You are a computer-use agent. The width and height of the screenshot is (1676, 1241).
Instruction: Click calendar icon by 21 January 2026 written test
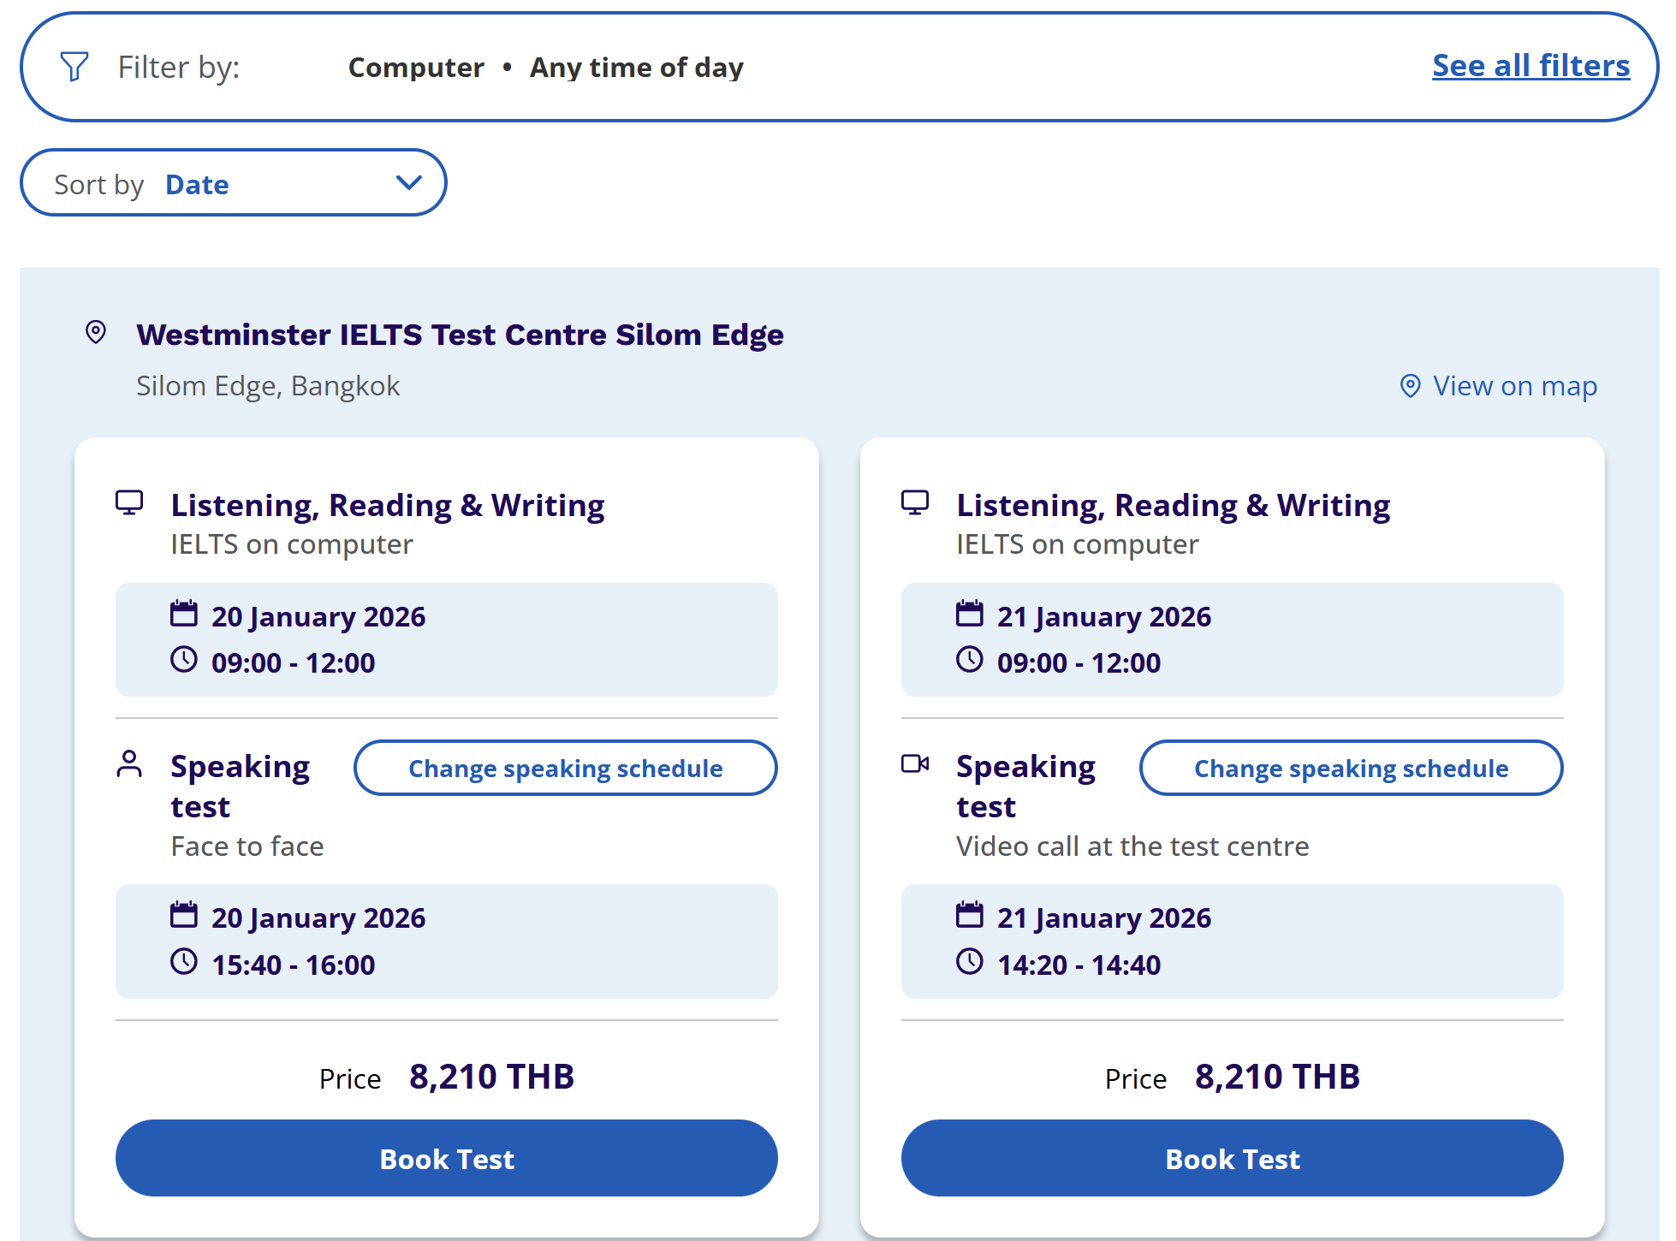coord(970,614)
